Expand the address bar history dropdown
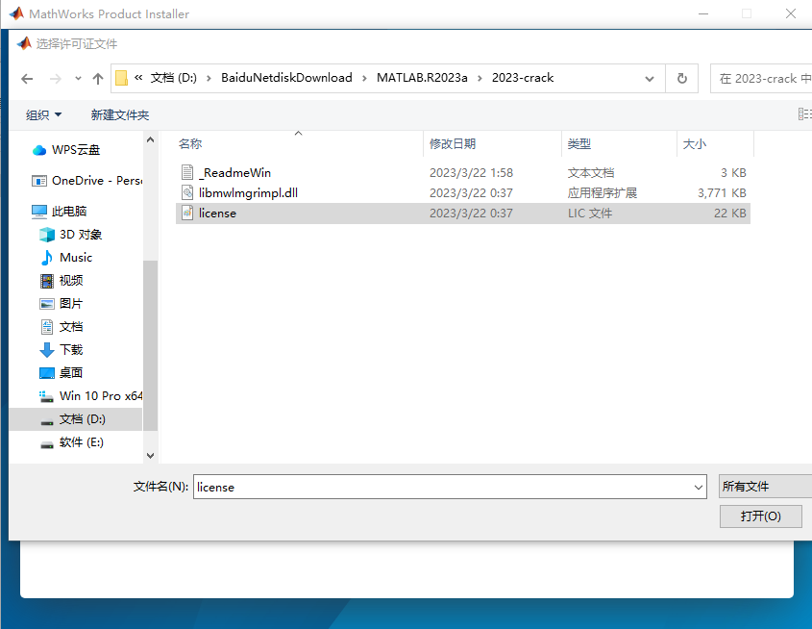The height and width of the screenshot is (629, 812). click(x=650, y=79)
